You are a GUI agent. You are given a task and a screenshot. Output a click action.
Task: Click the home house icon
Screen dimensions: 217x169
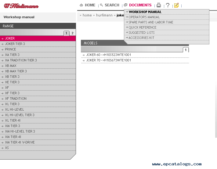[81, 5]
